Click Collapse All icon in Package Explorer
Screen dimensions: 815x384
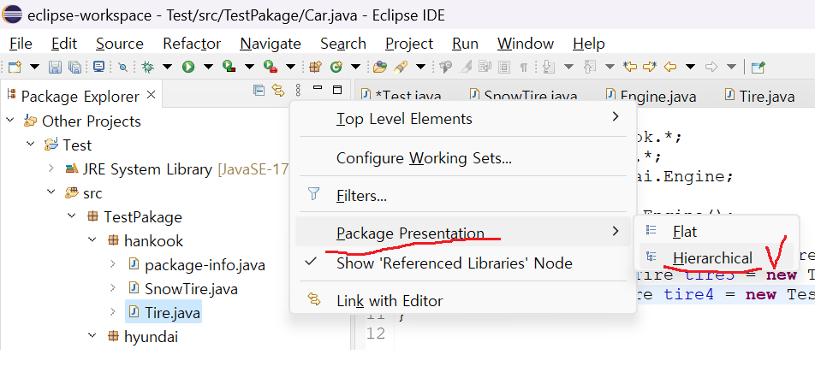pos(259,91)
